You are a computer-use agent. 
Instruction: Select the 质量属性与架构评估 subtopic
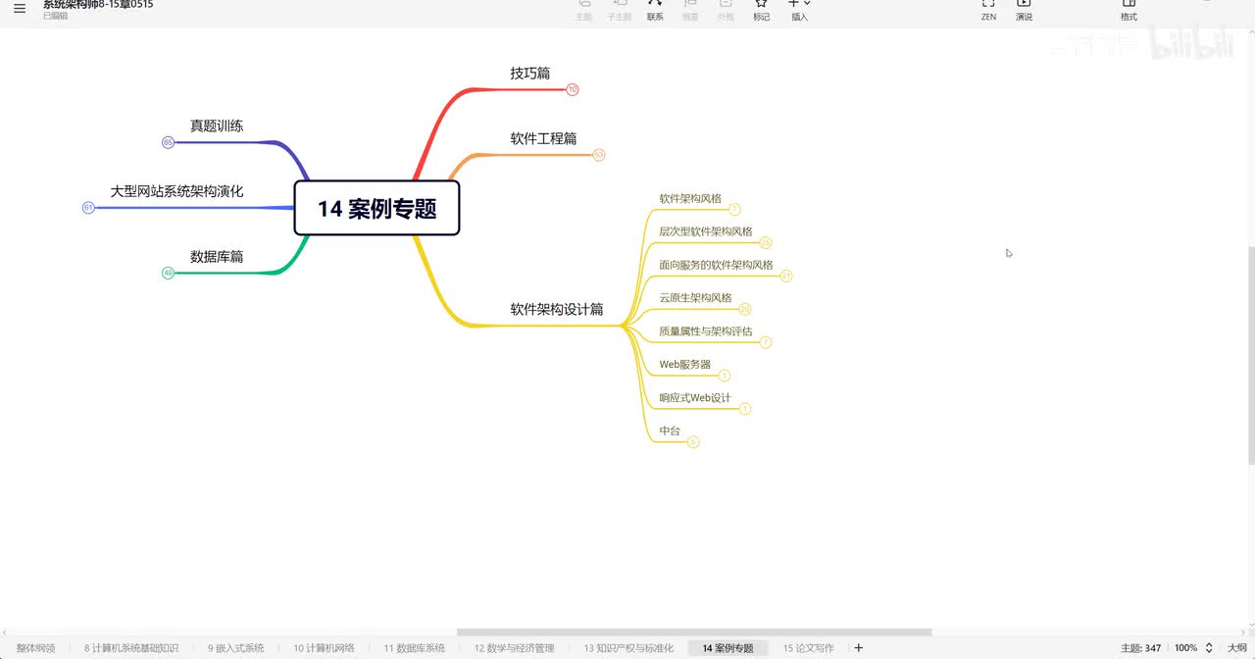[x=706, y=331]
